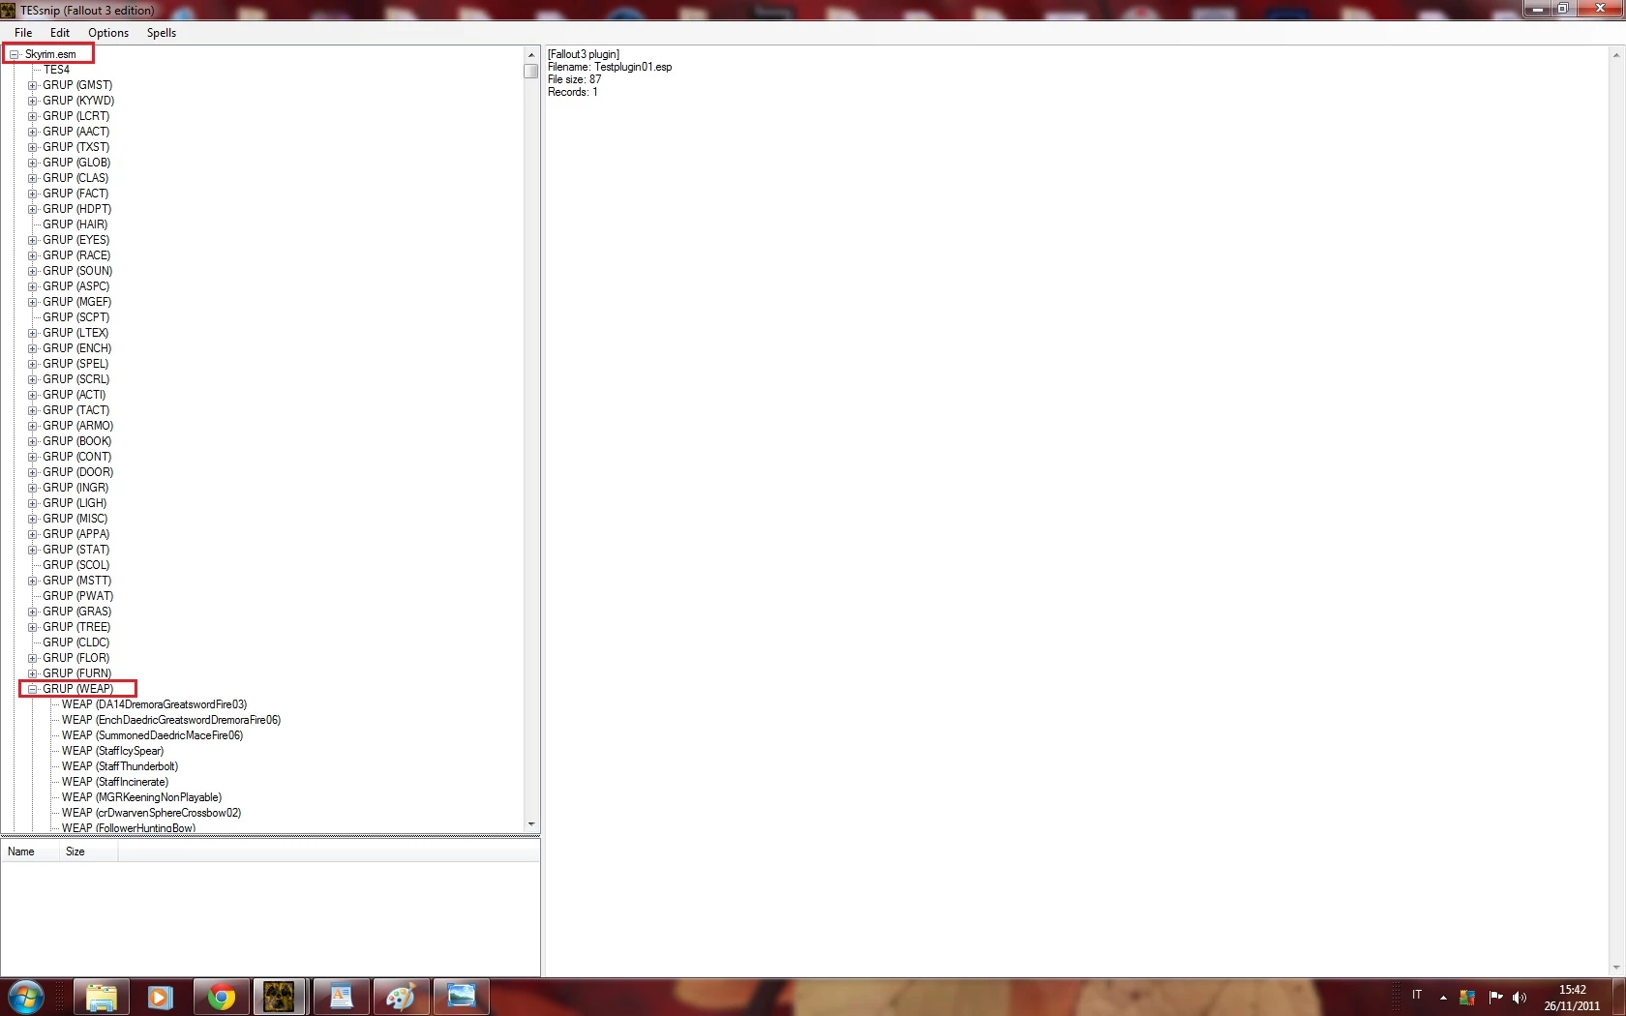Open the Spells menu
Viewport: 1626px width, 1016px height.
(162, 33)
